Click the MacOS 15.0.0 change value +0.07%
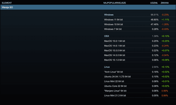The width and height of the screenshot is (176, 105). point(165,50)
